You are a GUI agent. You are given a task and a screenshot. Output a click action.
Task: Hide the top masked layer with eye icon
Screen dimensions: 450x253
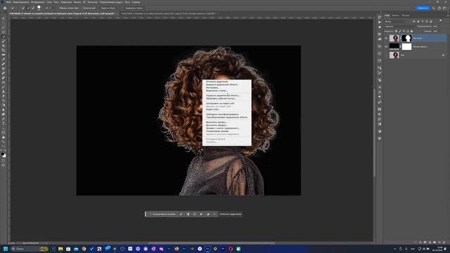coord(386,38)
